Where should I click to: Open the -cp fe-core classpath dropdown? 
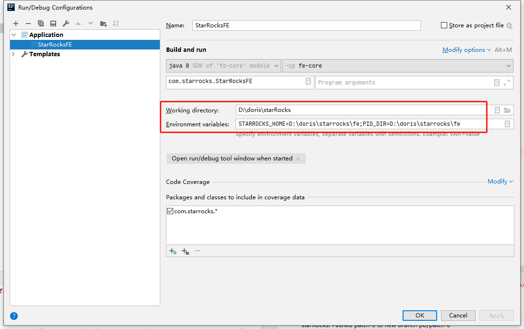(398, 66)
